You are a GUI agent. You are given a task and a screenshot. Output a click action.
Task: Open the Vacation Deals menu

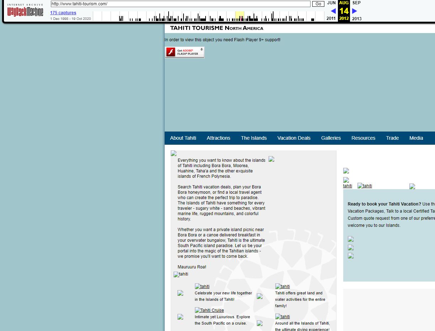[x=294, y=138]
